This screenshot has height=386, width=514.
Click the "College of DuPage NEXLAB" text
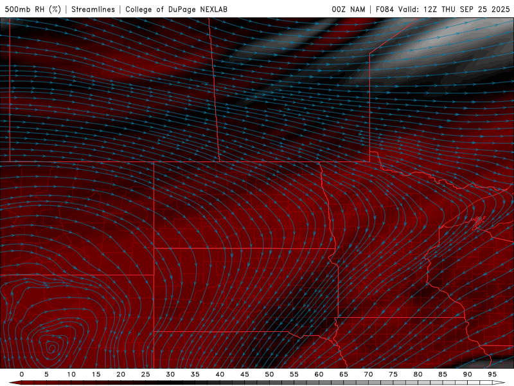tap(176, 9)
